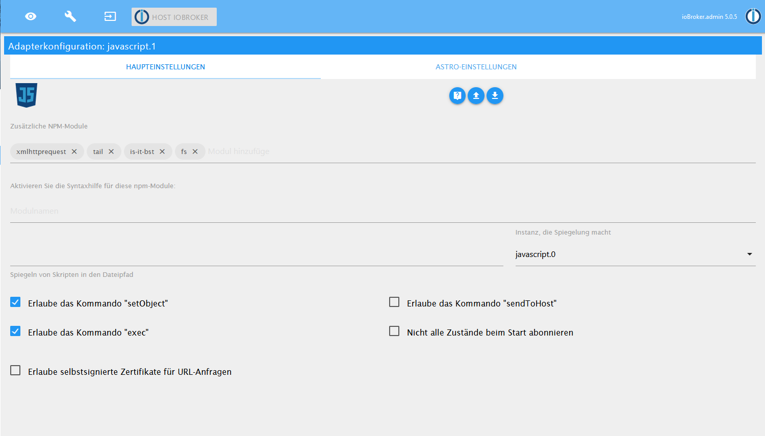The height and width of the screenshot is (436, 765).
Task: Enable Erlaube das Kommando "sendToHost" checkbox
Action: pos(394,302)
